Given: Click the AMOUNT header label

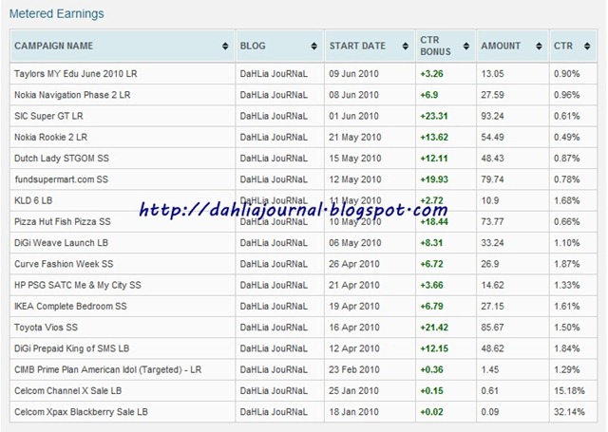Looking at the screenshot, I should [x=501, y=46].
